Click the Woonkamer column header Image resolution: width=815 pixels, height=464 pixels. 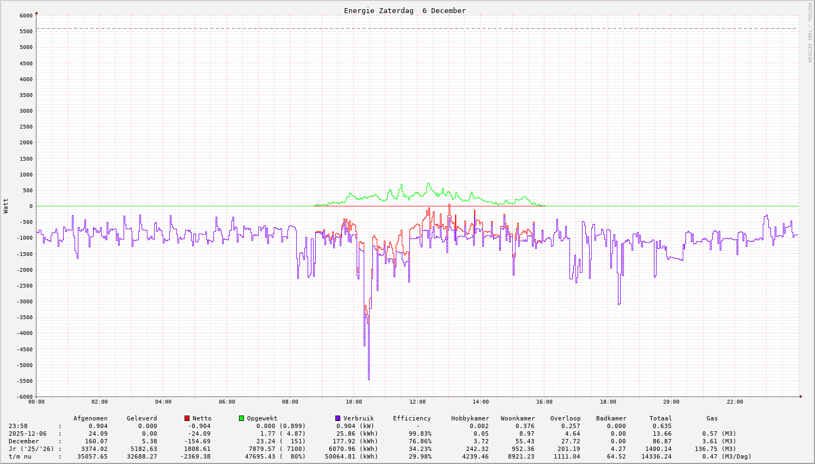click(518, 419)
